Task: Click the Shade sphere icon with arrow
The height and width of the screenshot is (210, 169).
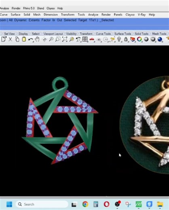Action: tap(153, 39)
